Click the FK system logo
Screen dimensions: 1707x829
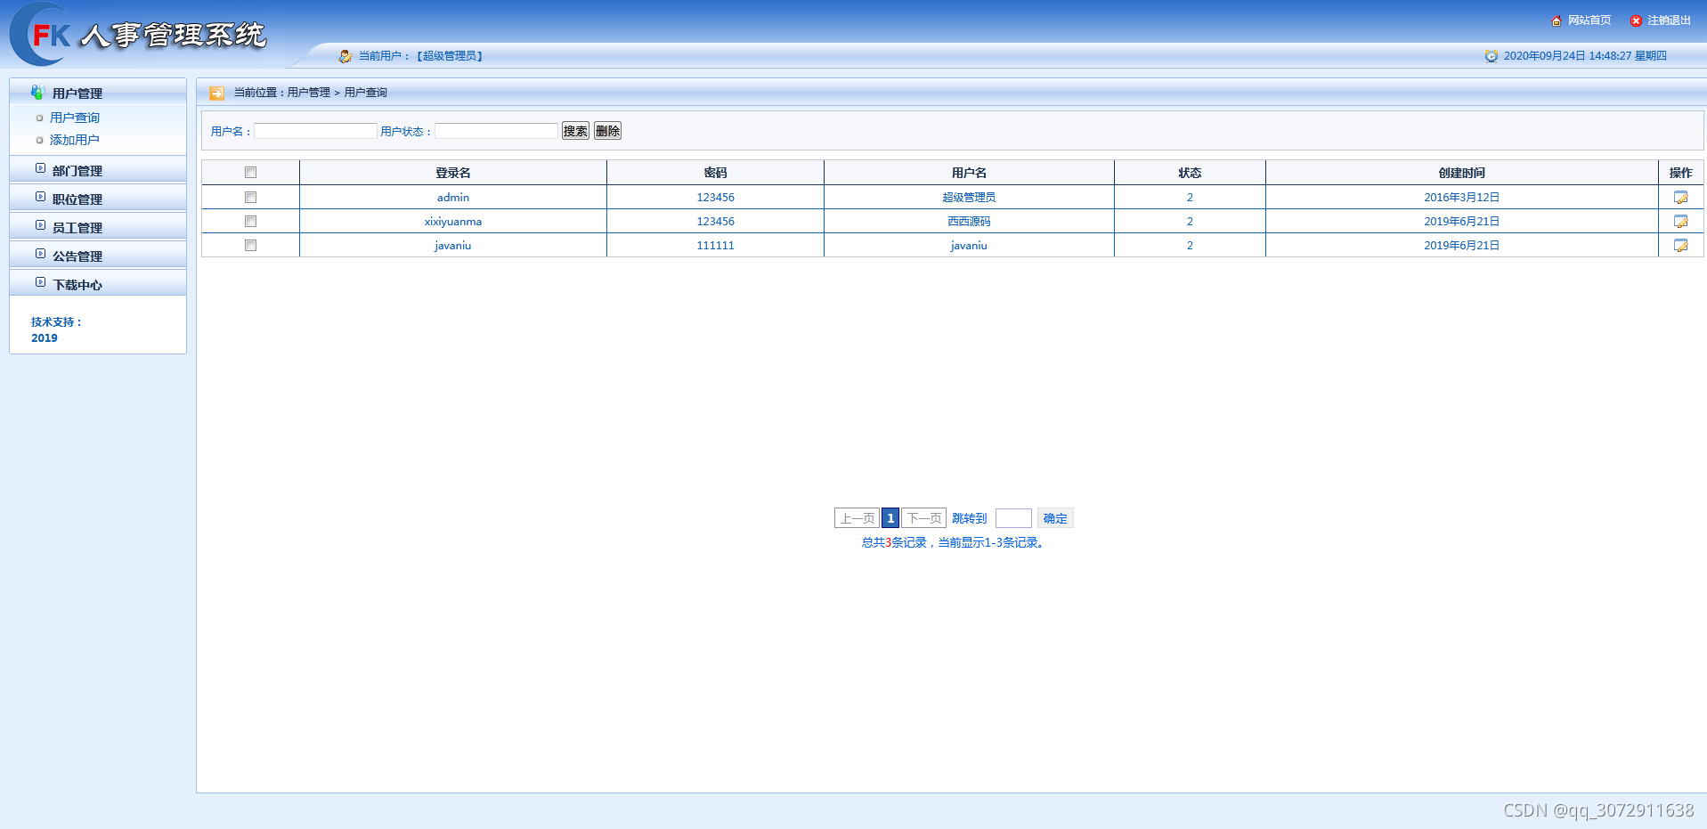click(x=137, y=35)
